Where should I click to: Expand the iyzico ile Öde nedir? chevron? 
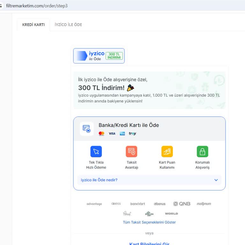216,180
